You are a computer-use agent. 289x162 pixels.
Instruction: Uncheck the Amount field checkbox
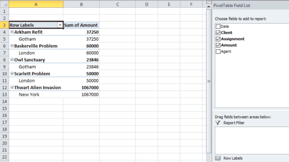click(218, 45)
